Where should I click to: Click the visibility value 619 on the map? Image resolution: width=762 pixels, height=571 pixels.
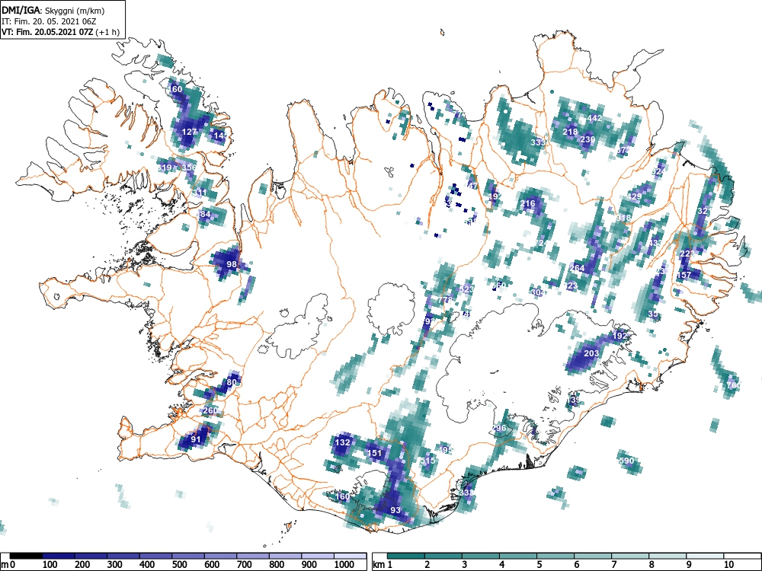click(x=165, y=168)
